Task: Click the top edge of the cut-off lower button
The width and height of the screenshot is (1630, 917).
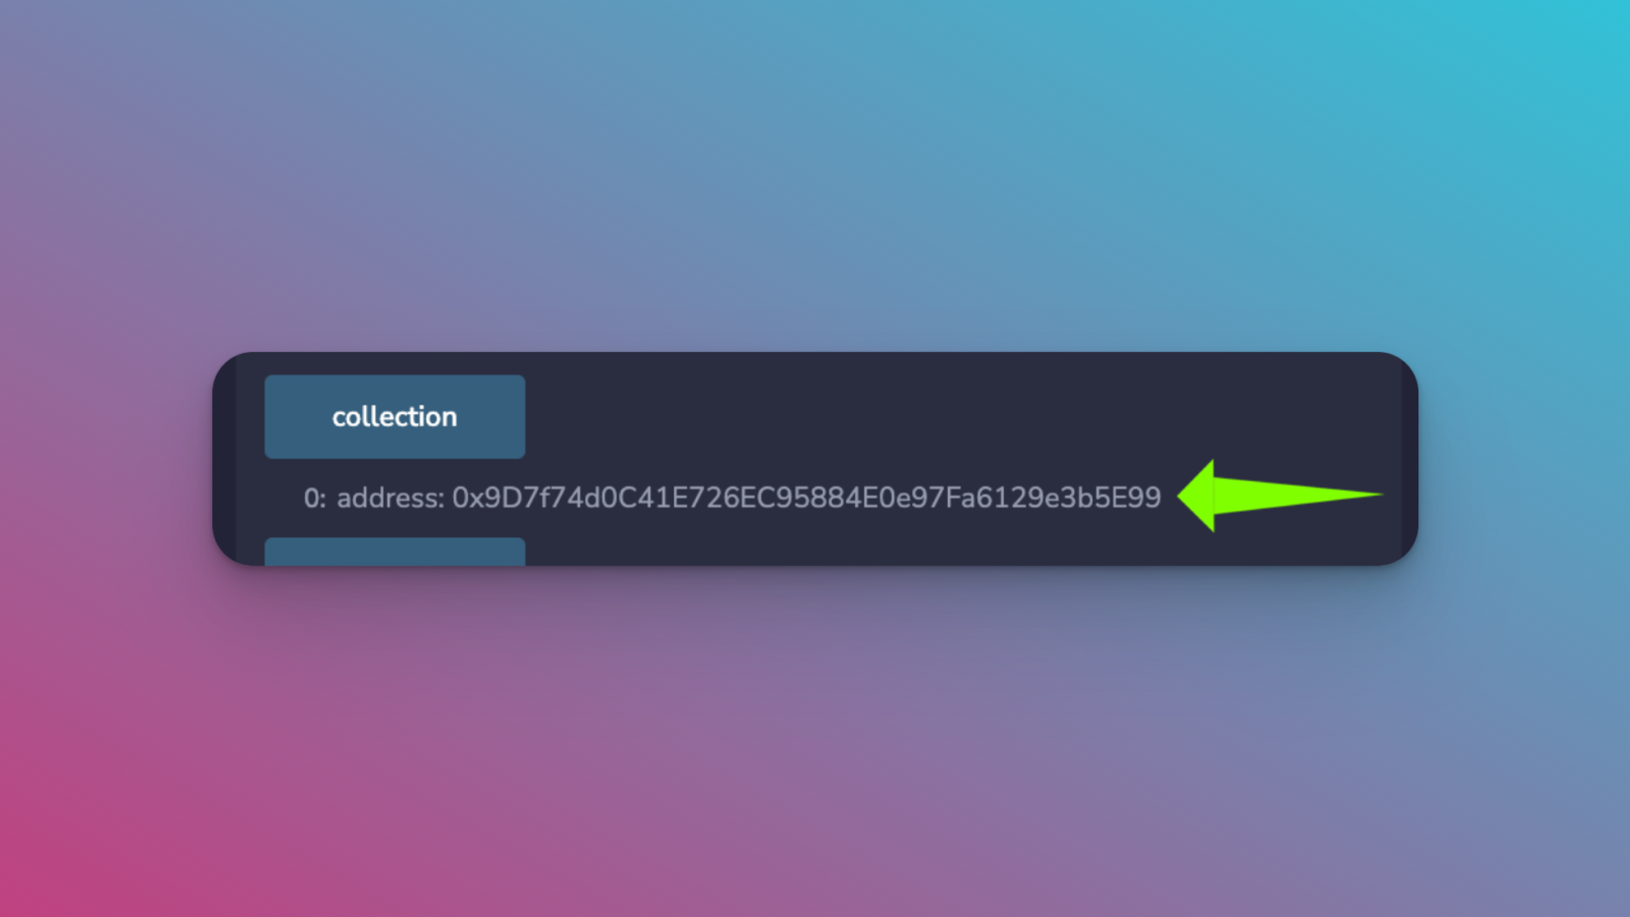Action: (394, 540)
